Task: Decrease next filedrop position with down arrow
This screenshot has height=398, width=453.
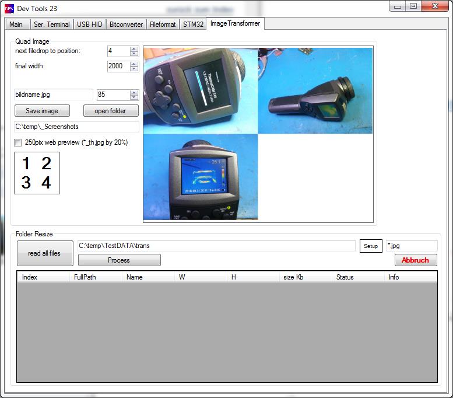Action: 134,54
